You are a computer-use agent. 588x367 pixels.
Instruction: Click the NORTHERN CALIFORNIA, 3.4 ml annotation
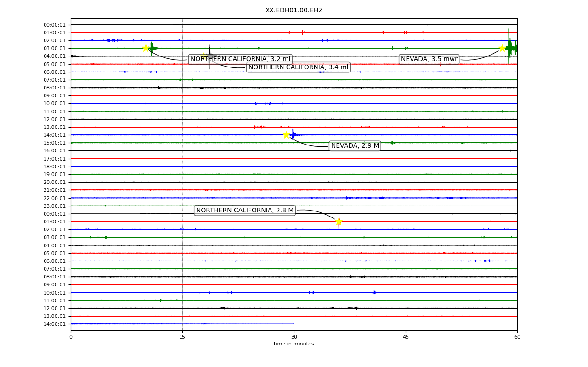point(298,67)
